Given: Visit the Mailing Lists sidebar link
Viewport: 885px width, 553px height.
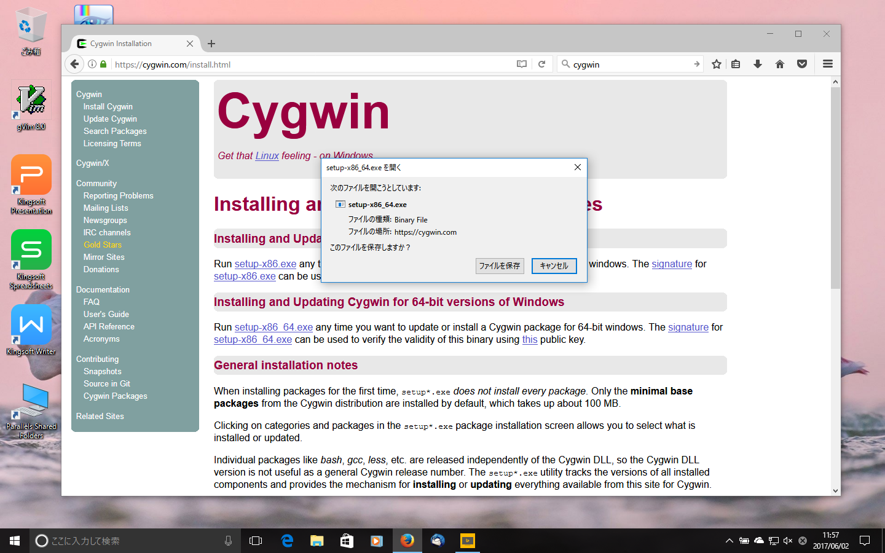Looking at the screenshot, I should click(106, 208).
